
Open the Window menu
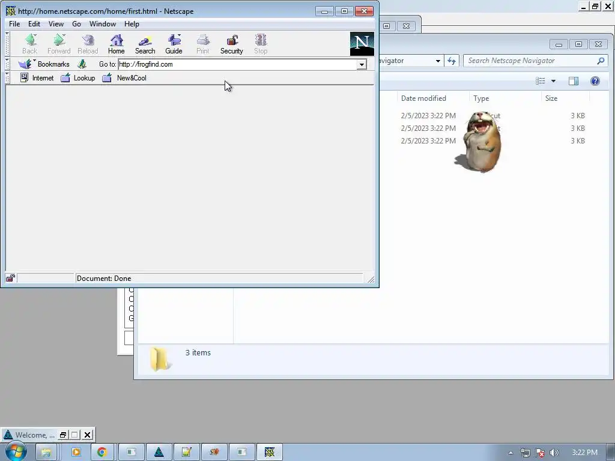tap(102, 24)
